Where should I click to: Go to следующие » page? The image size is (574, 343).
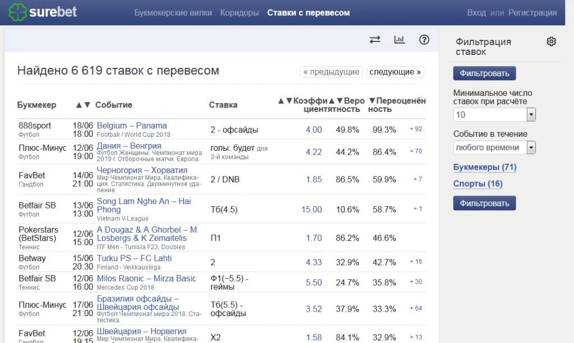395,72
